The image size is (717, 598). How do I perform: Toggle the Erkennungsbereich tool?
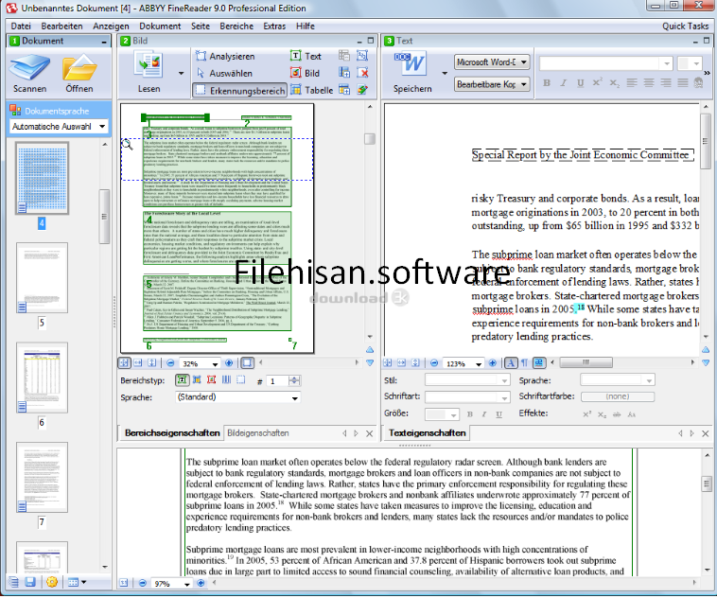click(x=240, y=90)
